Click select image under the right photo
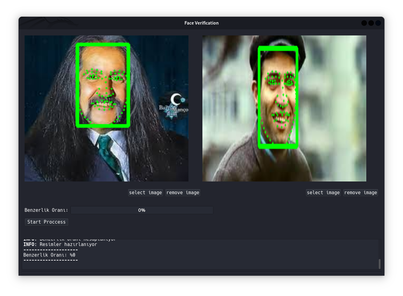 click(323, 193)
